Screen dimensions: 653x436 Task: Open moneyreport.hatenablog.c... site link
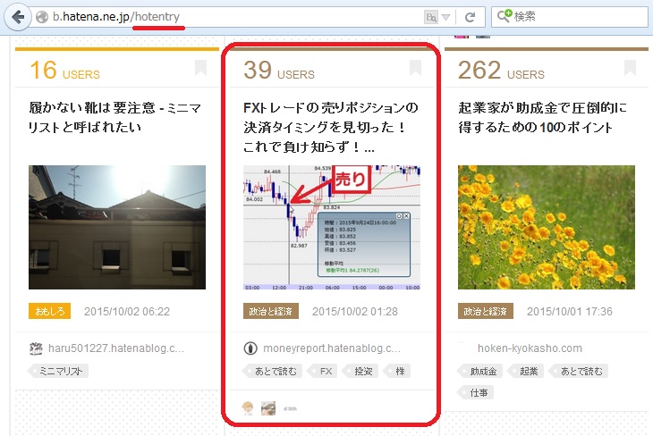332,348
